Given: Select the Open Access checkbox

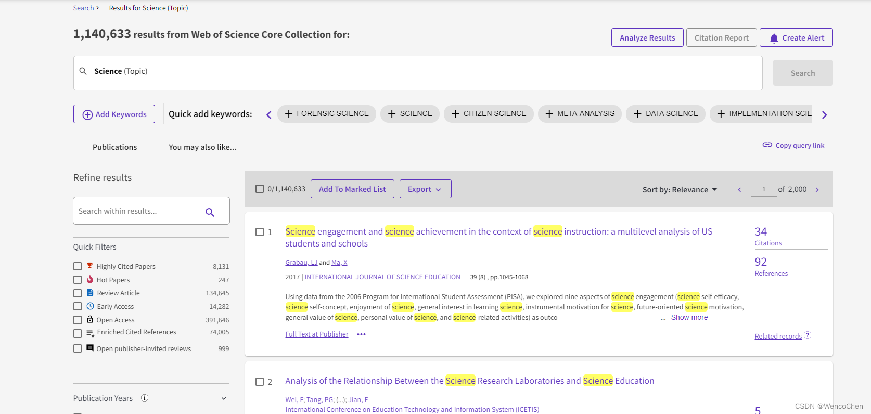Looking at the screenshot, I should tap(78, 320).
